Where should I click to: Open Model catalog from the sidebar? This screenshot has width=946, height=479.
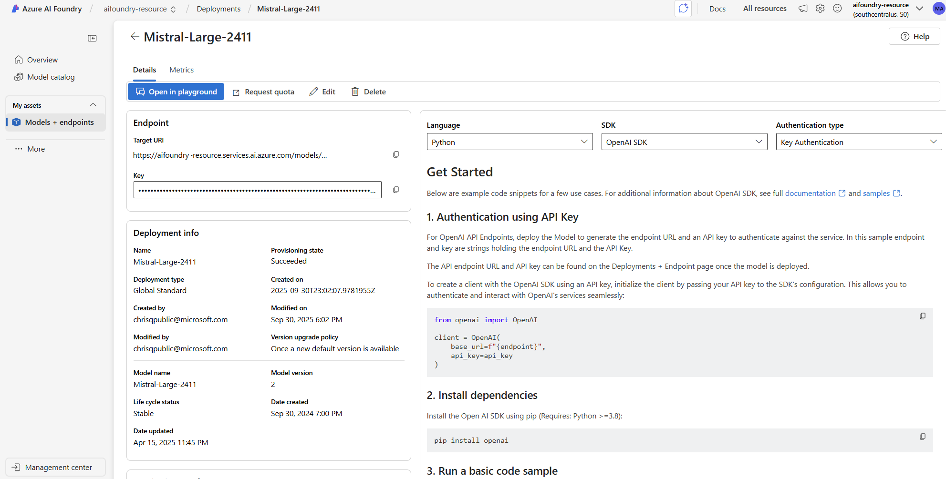click(51, 77)
